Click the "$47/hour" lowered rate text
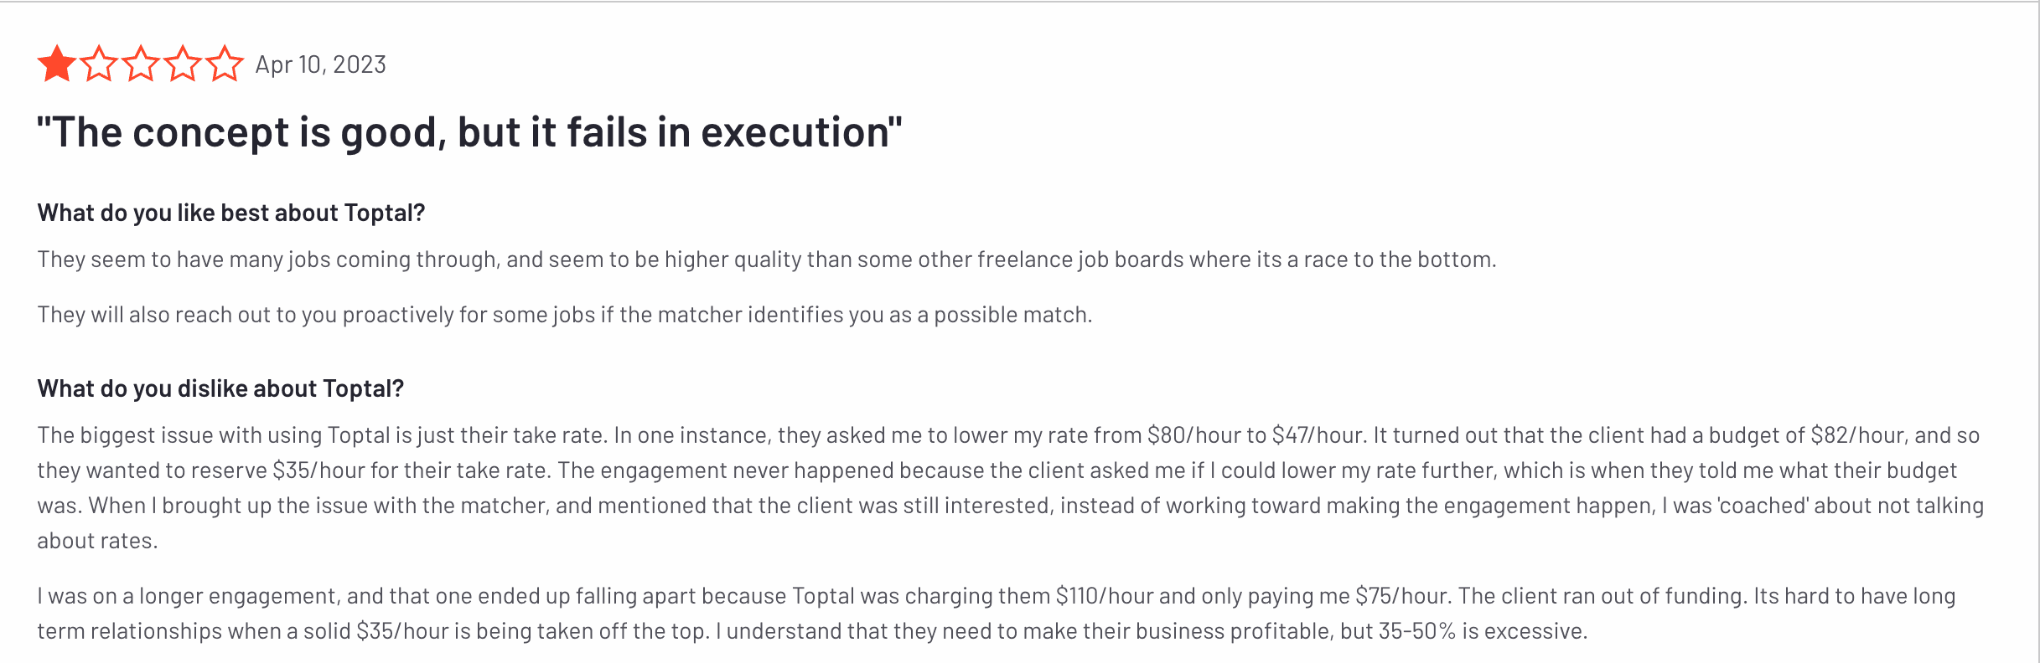Screen dimensions: 2040x663 click(x=1318, y=435)
